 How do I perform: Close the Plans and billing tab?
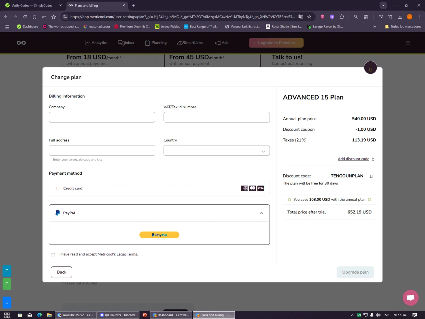click(124, 5)
